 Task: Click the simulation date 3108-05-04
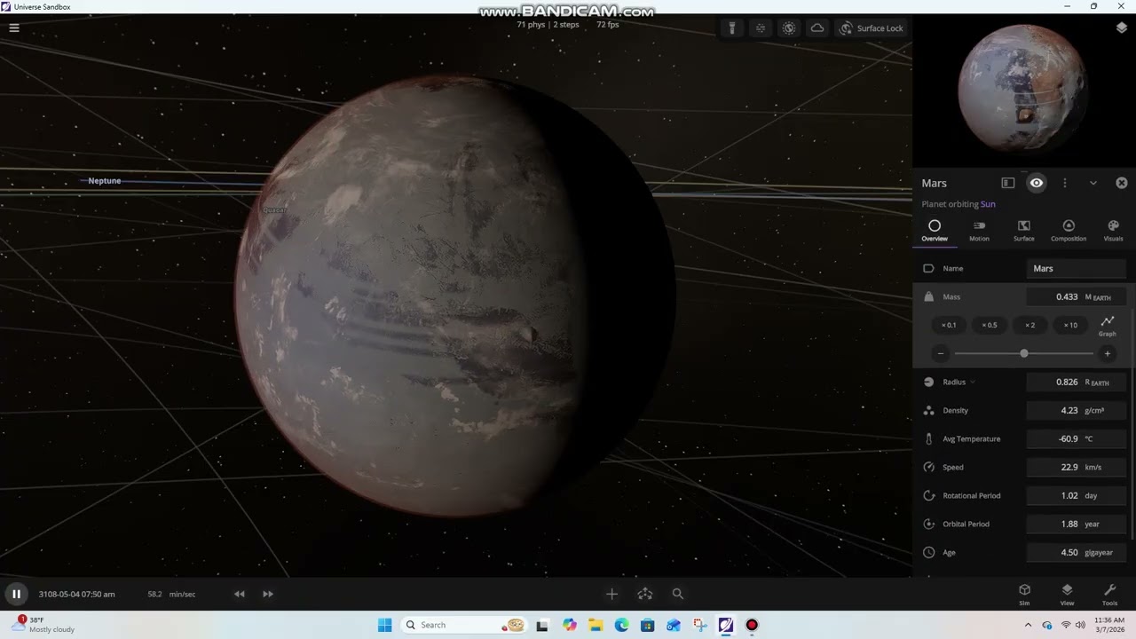(76, 594)
